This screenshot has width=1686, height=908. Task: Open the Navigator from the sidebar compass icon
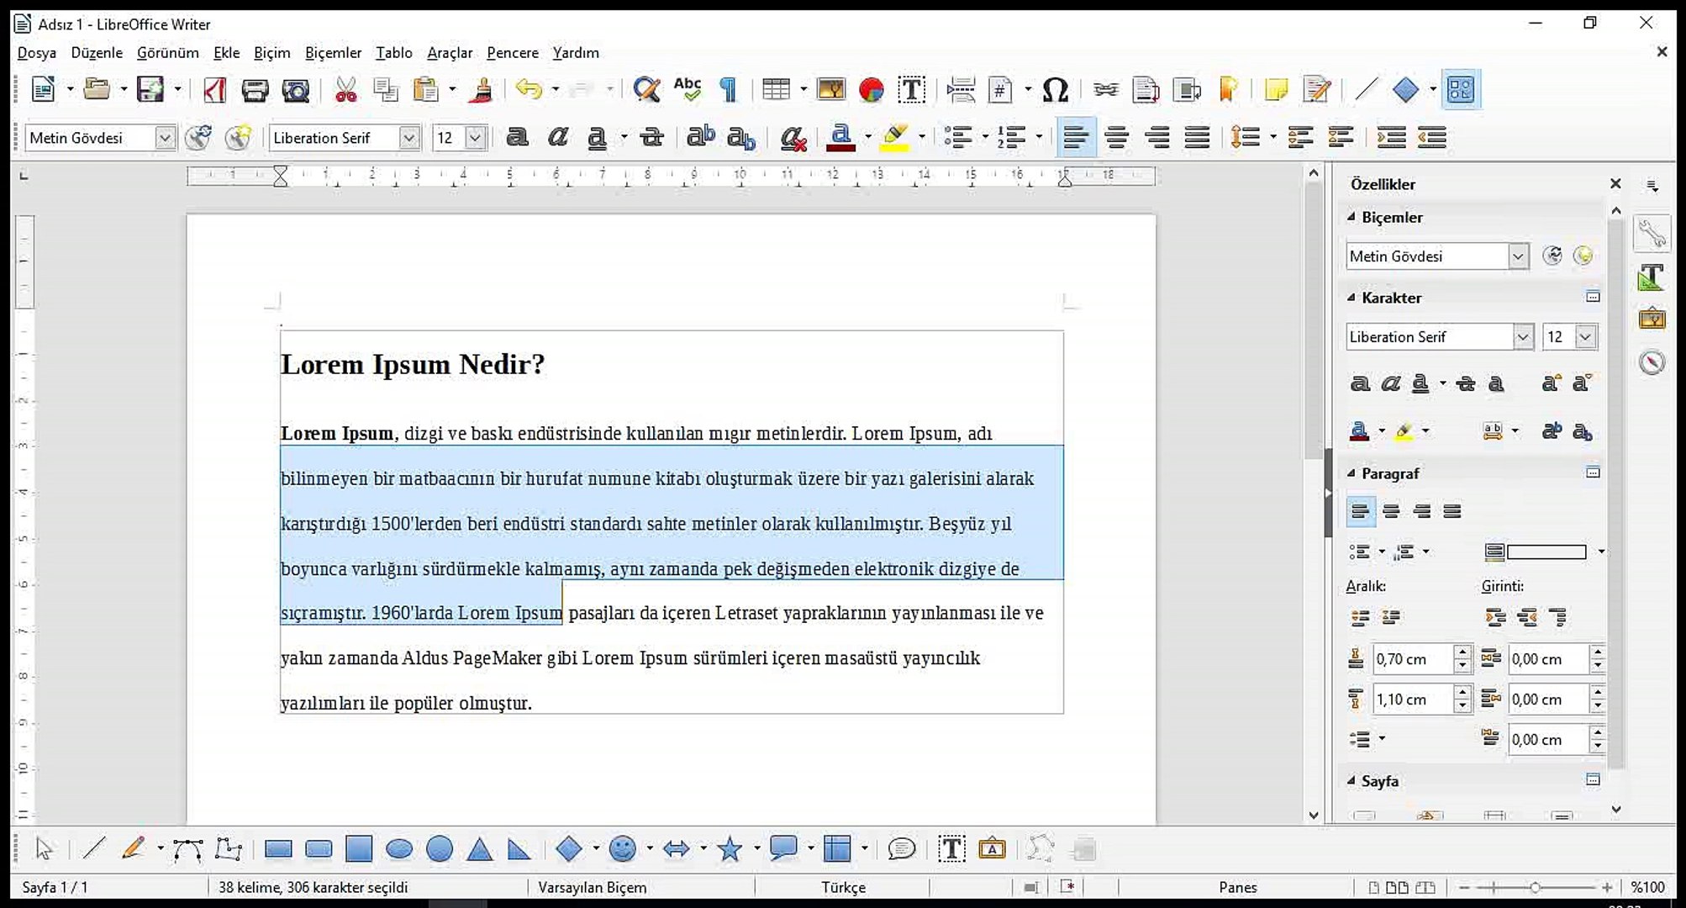point(1652,362)
